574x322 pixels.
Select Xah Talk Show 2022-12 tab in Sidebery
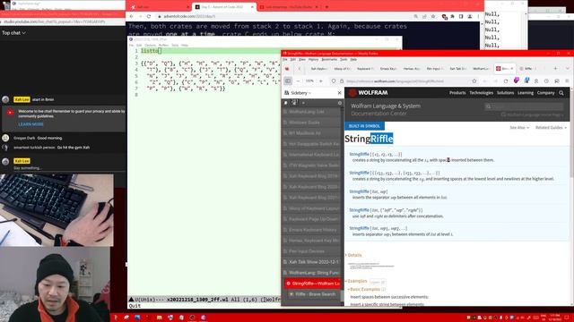click(312, 262)
